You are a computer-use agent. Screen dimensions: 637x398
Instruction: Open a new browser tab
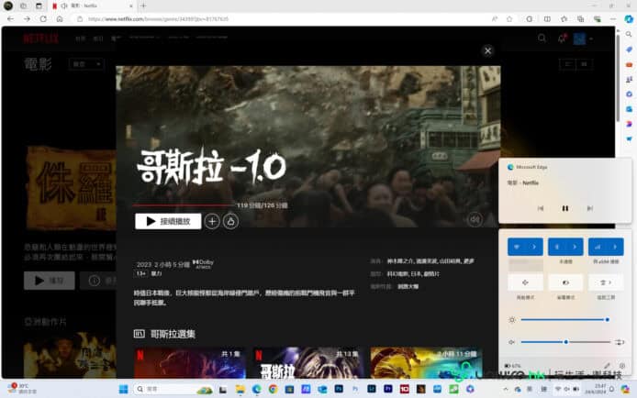point(142,6)
